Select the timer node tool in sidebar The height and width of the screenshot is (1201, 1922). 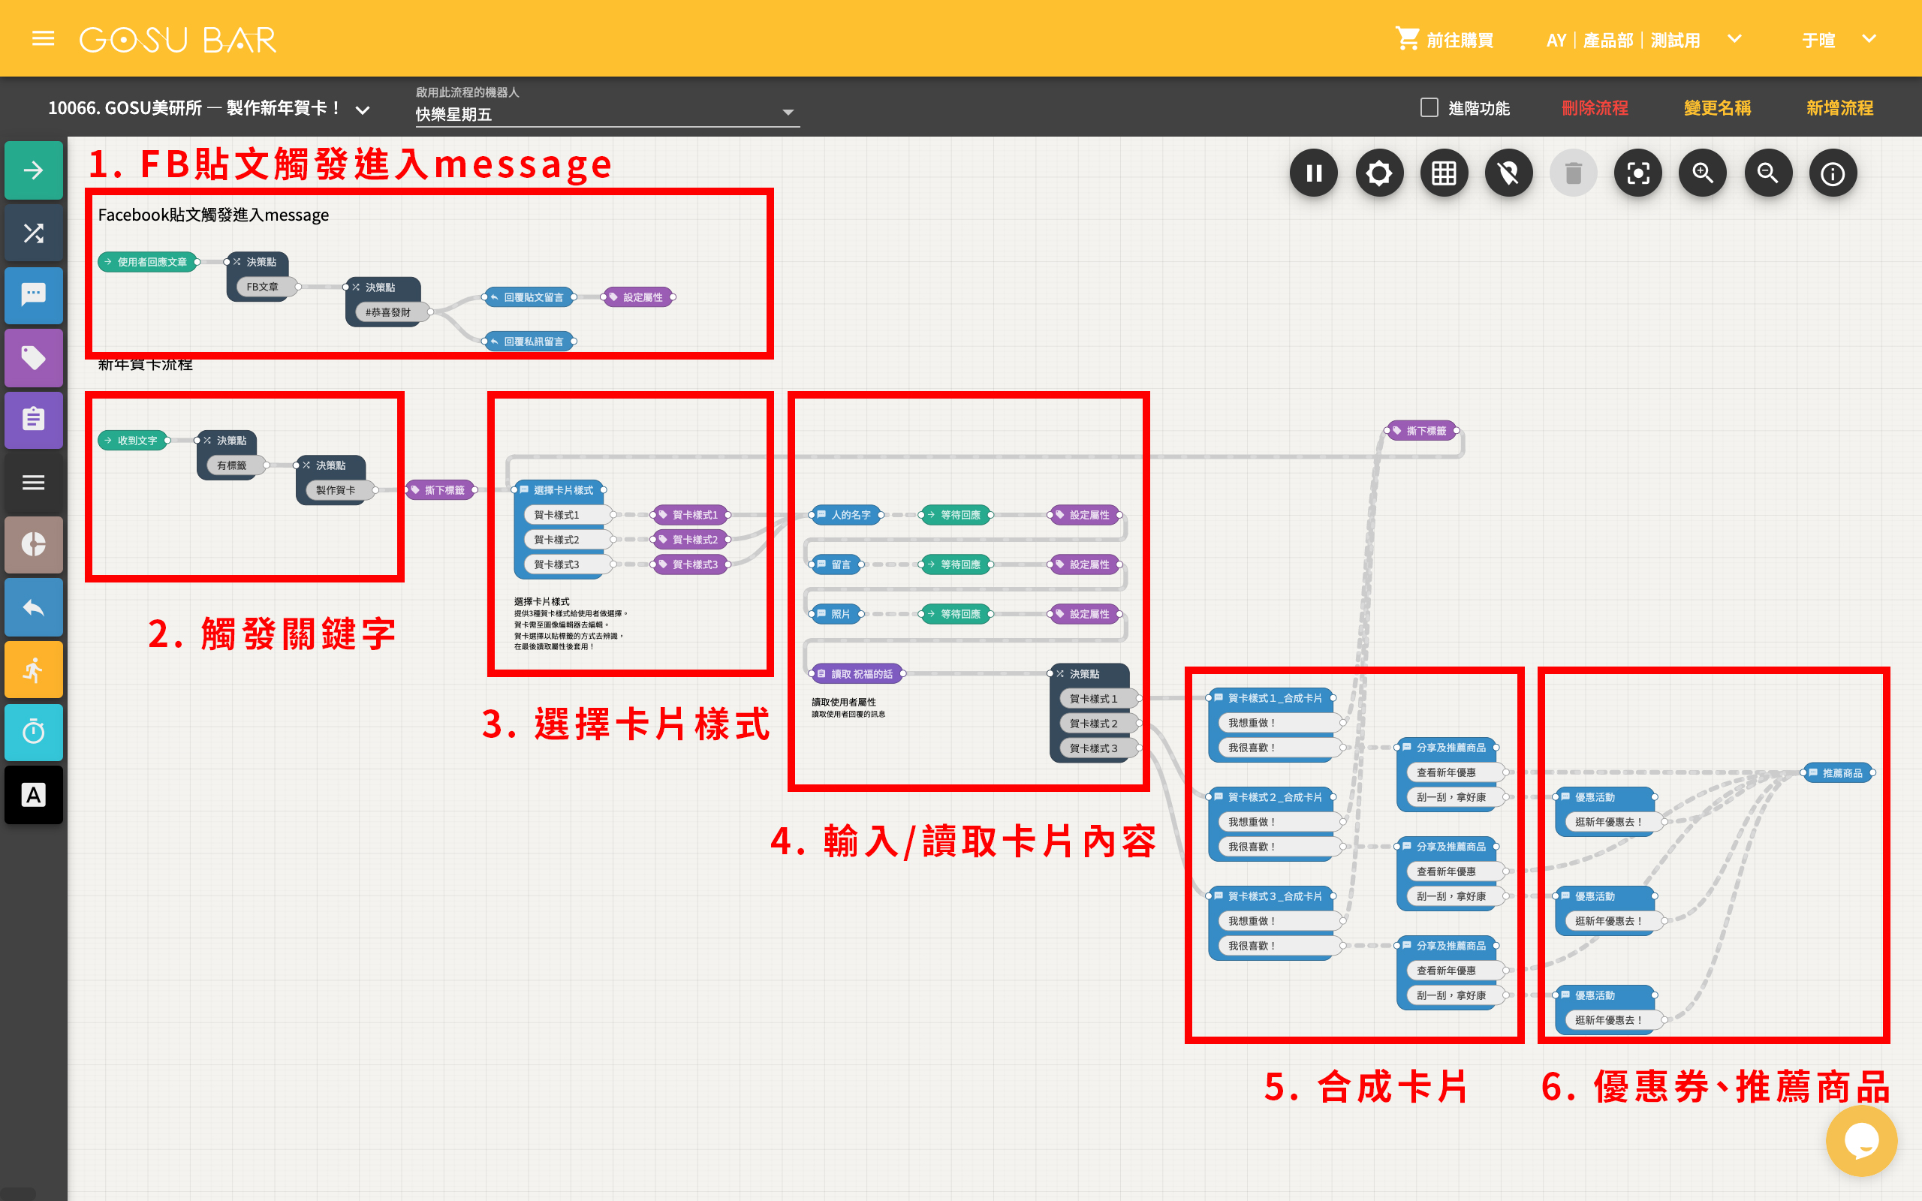click(x=33, y=732)
